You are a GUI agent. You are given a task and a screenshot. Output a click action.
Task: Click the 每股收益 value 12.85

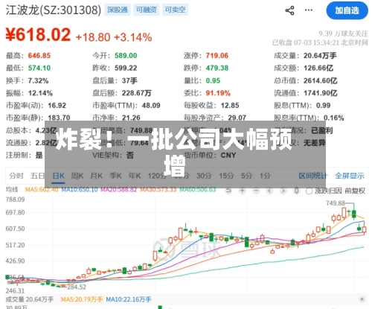(x=230, y=106)
